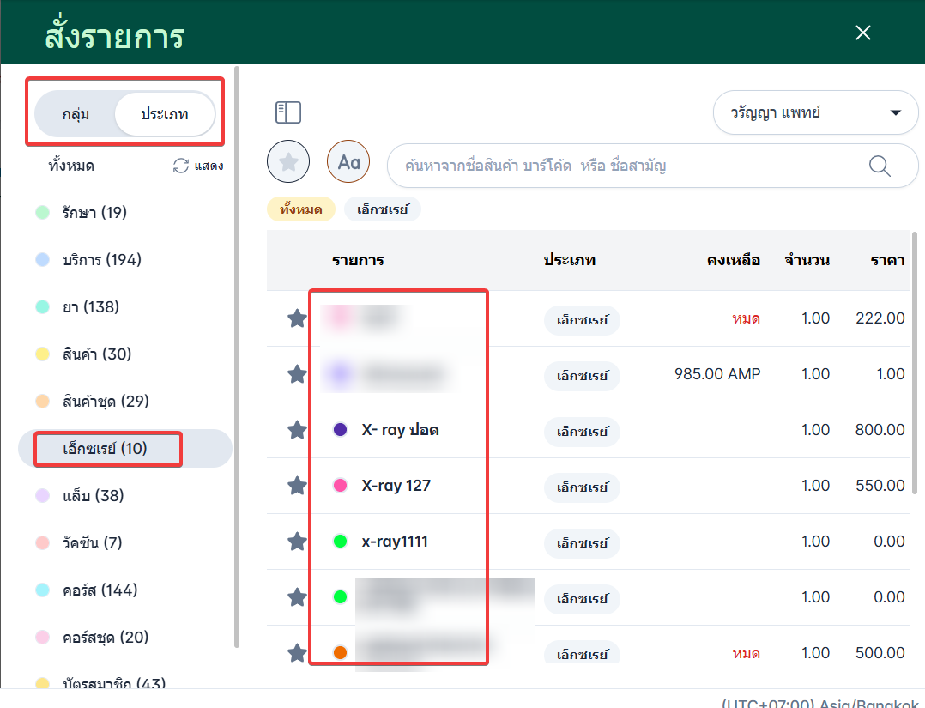The image size is (925, 708).
Task: Toggle the Aa text display button
Action: point(348,161)
